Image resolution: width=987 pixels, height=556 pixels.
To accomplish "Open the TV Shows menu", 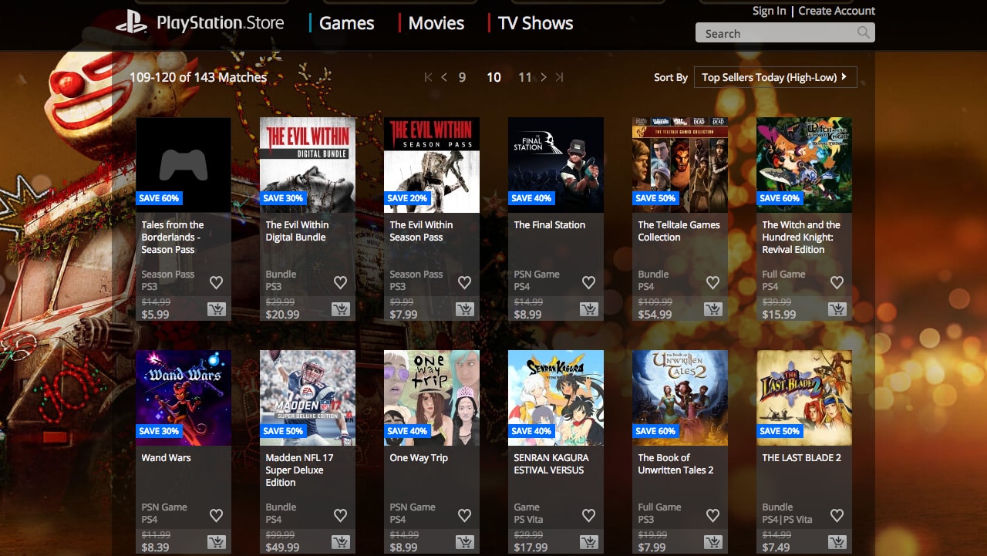I will 535,23.
